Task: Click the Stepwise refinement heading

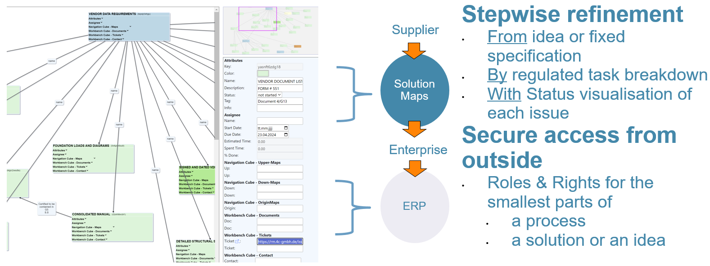Action: (573, 14)
